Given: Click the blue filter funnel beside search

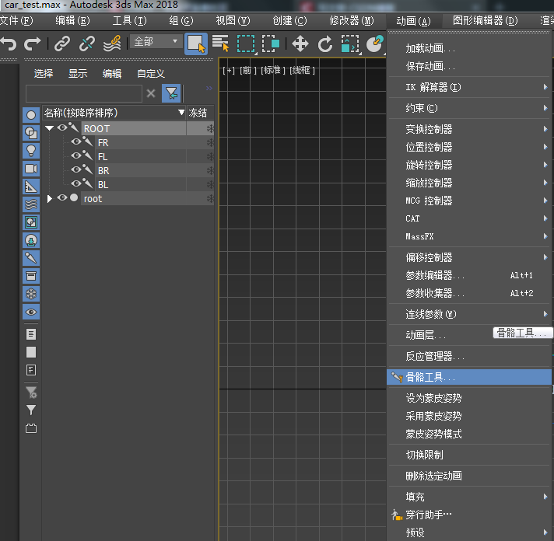Looking at the screenshot, I should pos(171,93).
